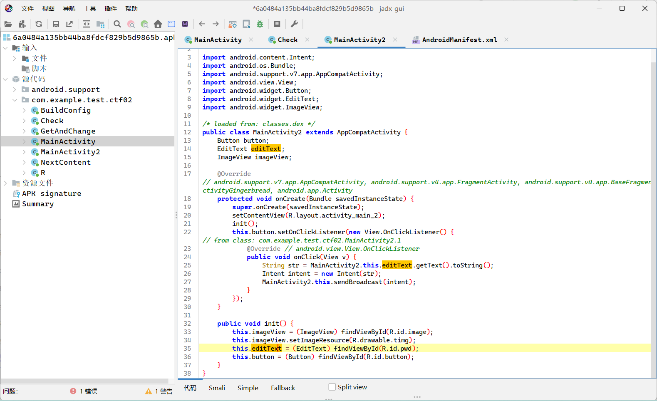The height and width of the screenshot is (401, 657).
Task: Open text search magnifier icon
Action: (x=117, y=24)
